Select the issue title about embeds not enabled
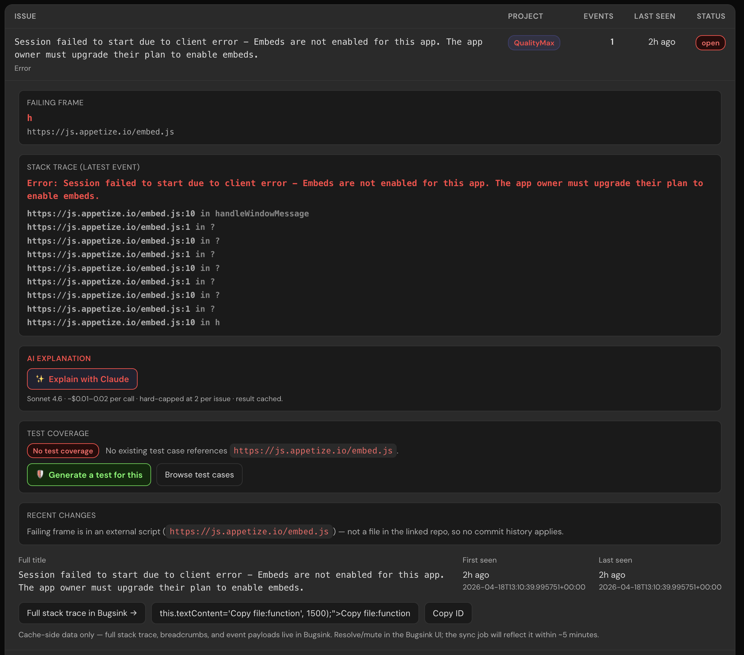The image size is (744, 655). pyautogui.click(x=248, y=48)
